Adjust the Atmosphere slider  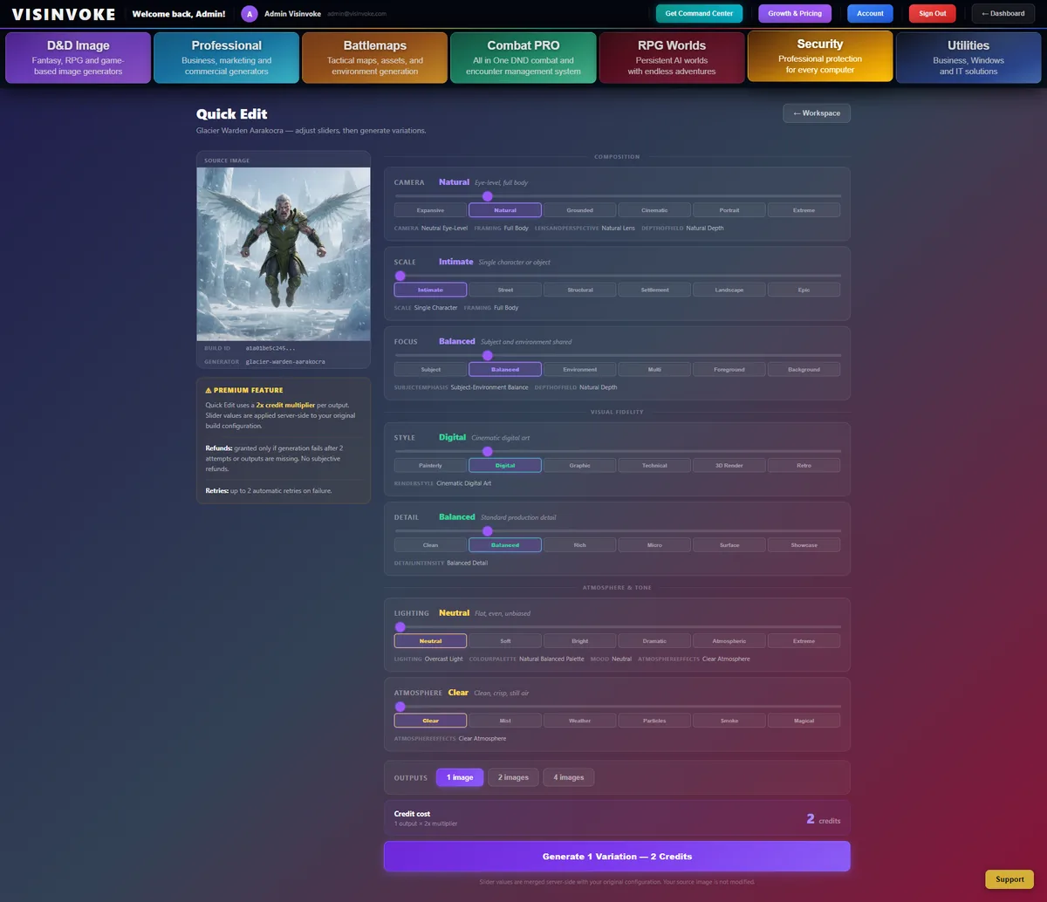pos(618,707)
